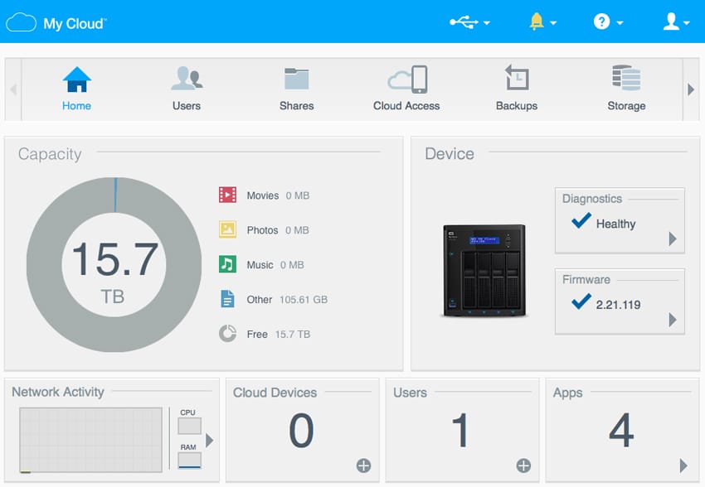Add a cloud device with plus icon

pyautogui.click(x=364, y=465)
